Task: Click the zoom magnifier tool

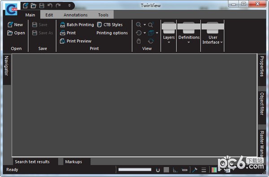Action: [x=139, y=25]
